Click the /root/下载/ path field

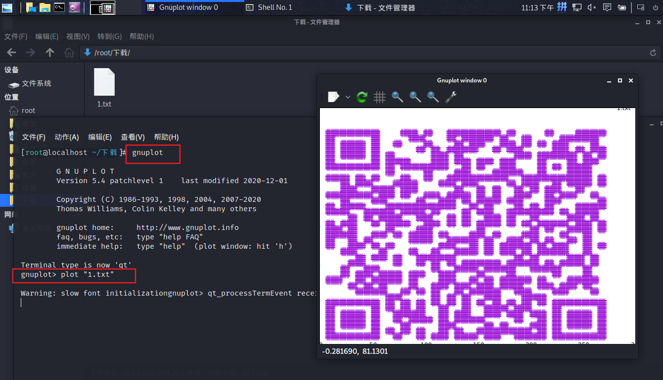pos(371,53)
